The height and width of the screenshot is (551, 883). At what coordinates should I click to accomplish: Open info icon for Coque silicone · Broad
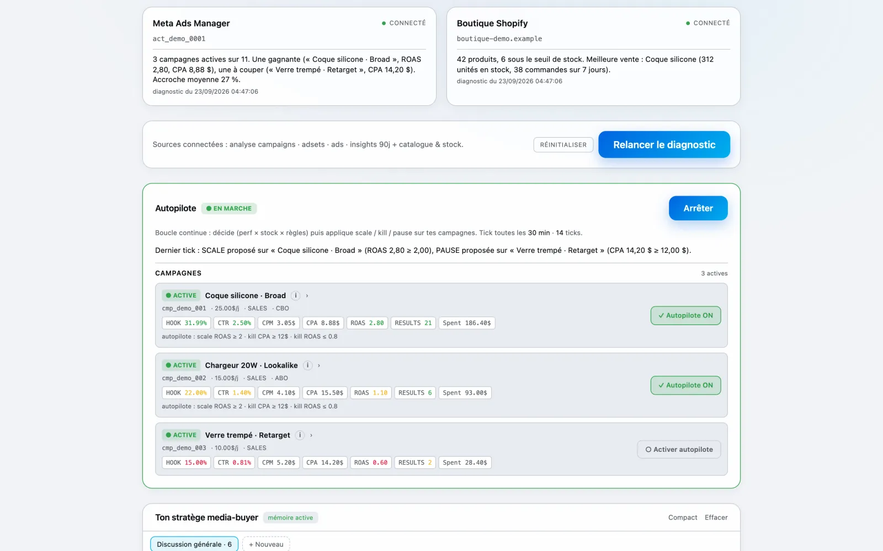tap(296, 295)
